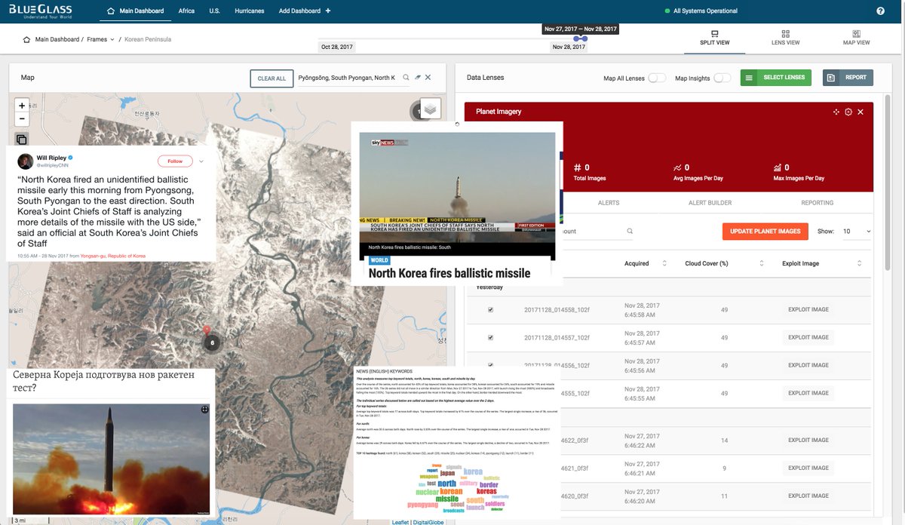Click the hamburger icon on Select Lenses

(x=749, y=78)
